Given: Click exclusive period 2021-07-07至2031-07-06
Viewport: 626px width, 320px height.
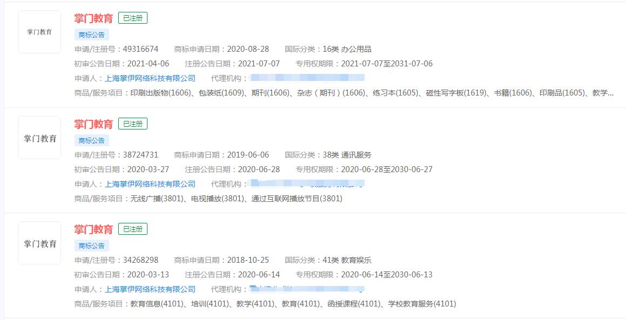Looking at the screenshot, I should point(387,64).
